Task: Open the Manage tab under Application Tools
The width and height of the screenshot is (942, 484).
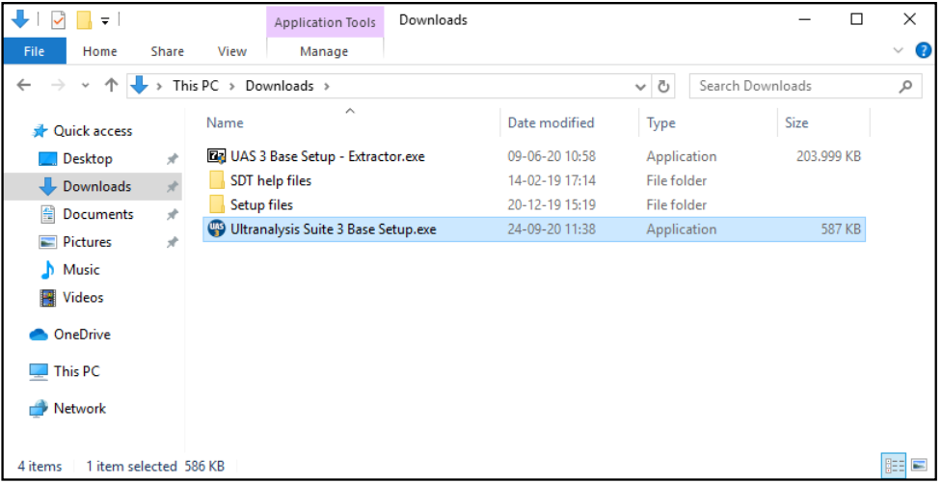Action: pos(324,51)
